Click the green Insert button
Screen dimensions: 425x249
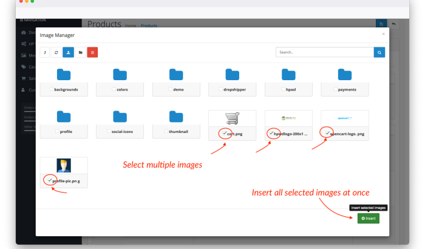[x=369, y=219]
